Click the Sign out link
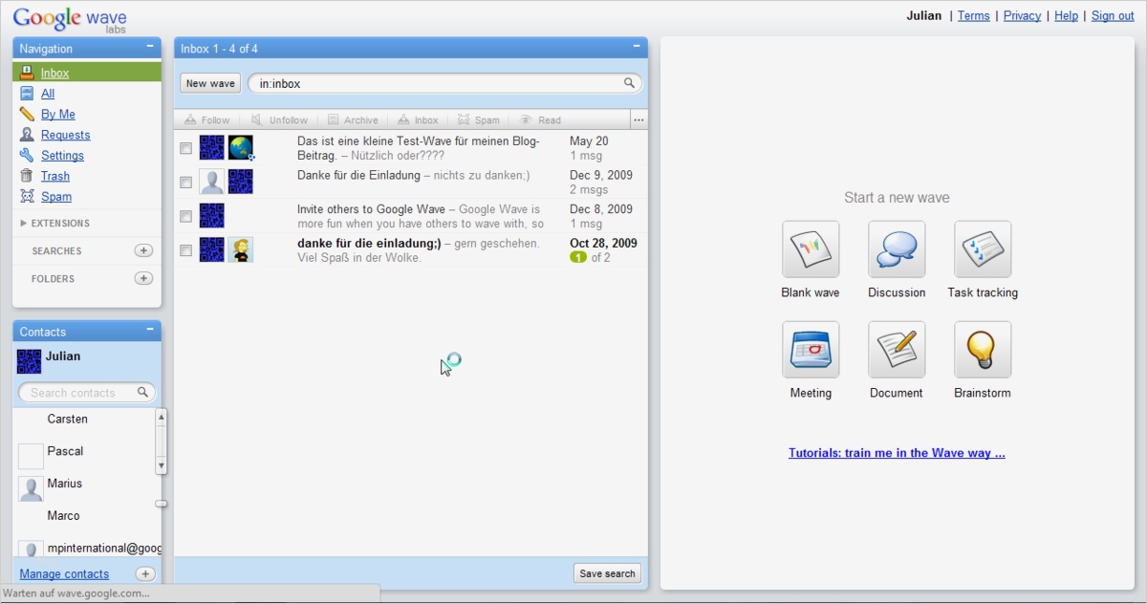The image size is (1147, 604). 1113,15
